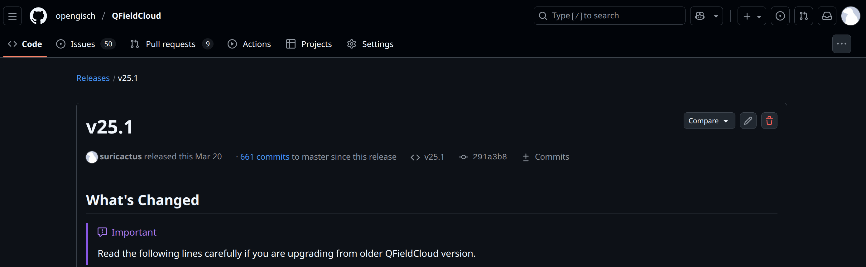Image resolution: width=866 pixels, height=267 pixels.
Task: Open your pull requests icon in header
Action: (803, 16)
